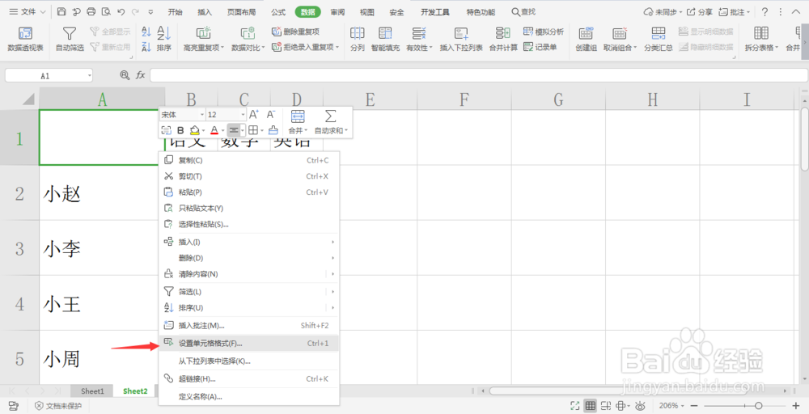809x414 pixels.
Task: Choose 选择性粘贴(S) from the context menu
Action: click(x=248, y=224)
